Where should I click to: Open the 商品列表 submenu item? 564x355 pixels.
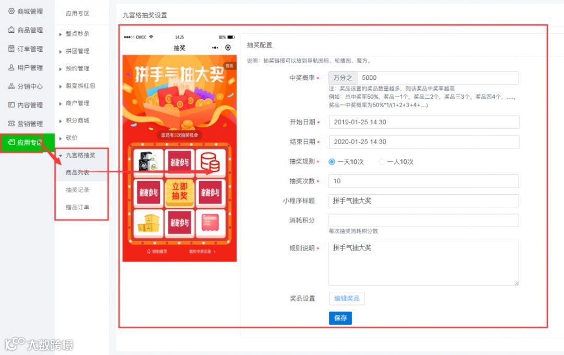coord(77,172)
